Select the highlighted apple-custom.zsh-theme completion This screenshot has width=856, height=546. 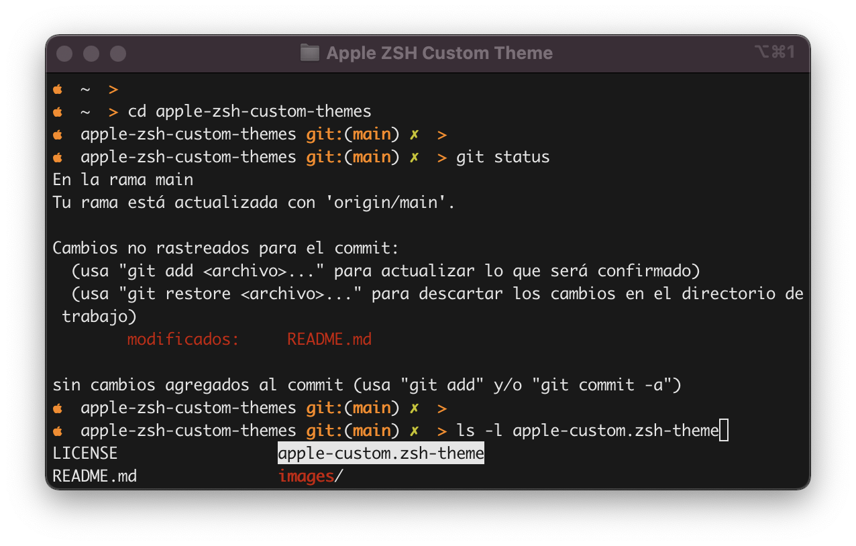pyautogui.click(x=381, y=453)
